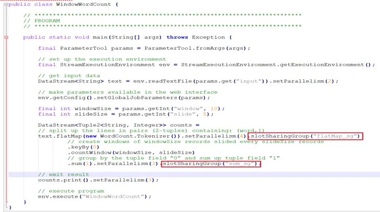380x212 pixels.
Task: Click the 'execute program' comment
Action: click(x=71, y=191)
